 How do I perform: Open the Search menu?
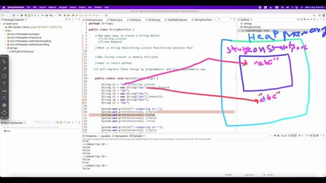(73, 7)
